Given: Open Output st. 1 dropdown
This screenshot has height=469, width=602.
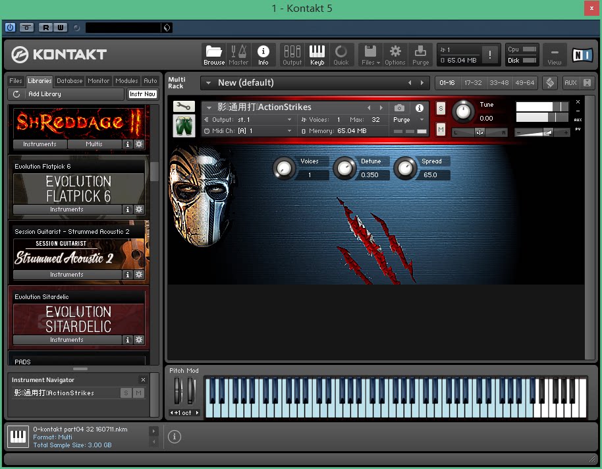Looking at the screenshot, I should 289,120.
